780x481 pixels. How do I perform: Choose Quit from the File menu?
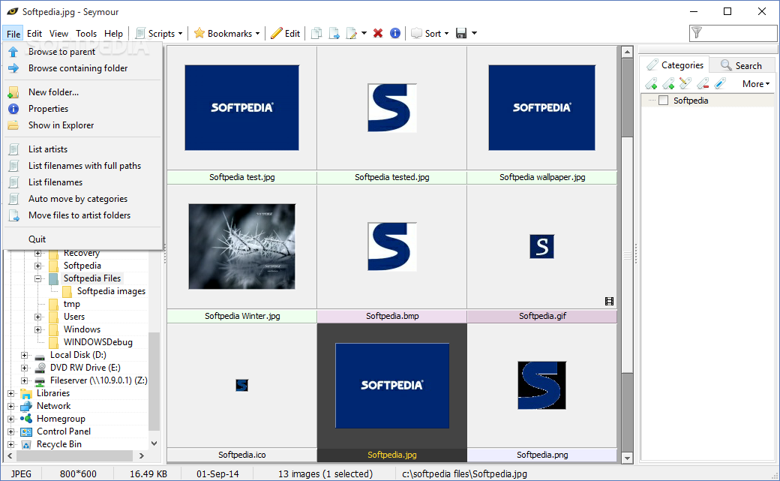(x=82, y=239)
